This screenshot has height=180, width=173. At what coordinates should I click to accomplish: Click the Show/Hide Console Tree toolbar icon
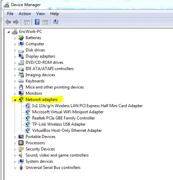[x=27, y=22]
